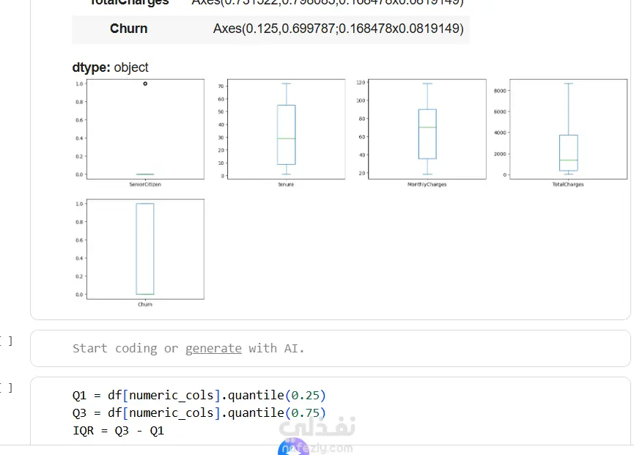The width and height of the screenshot is (634, 455).
Task: Run the Q1 quantile code cell
Action: pos(6,388)
